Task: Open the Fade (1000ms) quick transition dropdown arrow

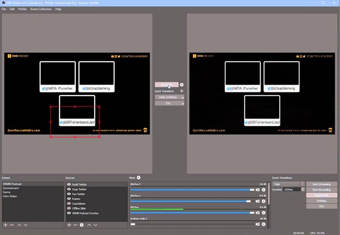Action: point(183,97)
